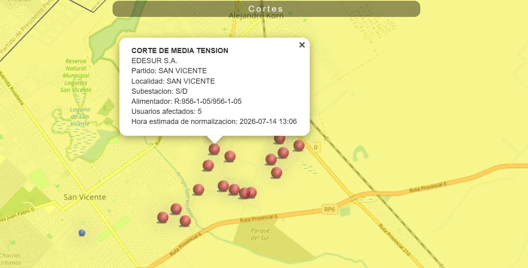Screen dimensions: 528x268
Task: Select the blue marker near San Vicente
Action: 82,232
